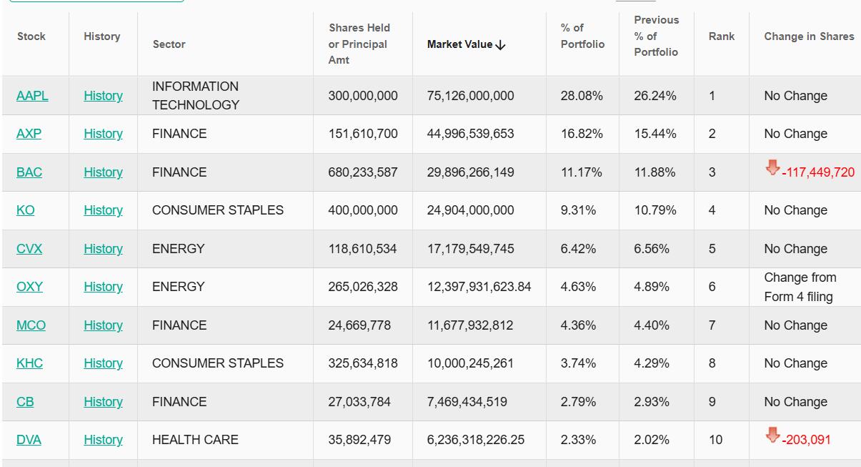This screenshot has height=467, width=861.
Task: Open the KHC stock link
Action: pos(29,363)
